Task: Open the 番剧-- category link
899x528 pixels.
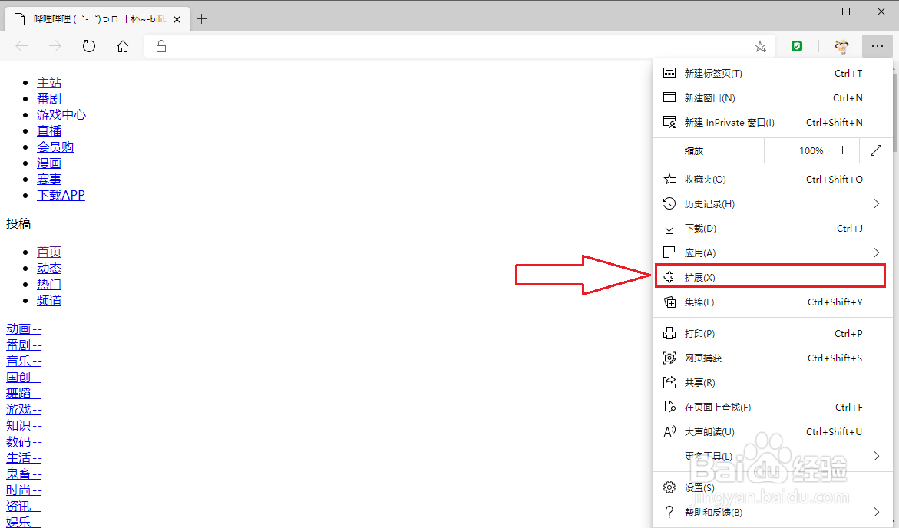Action: click(x=24, y=345)
